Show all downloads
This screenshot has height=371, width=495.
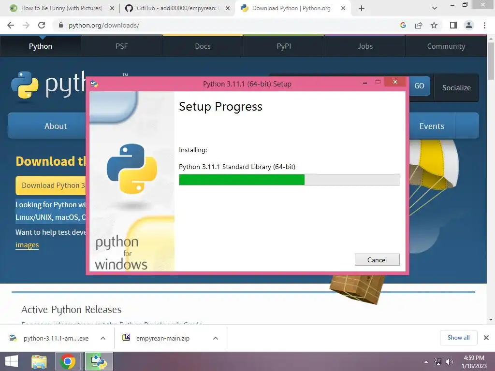(458, 338)
